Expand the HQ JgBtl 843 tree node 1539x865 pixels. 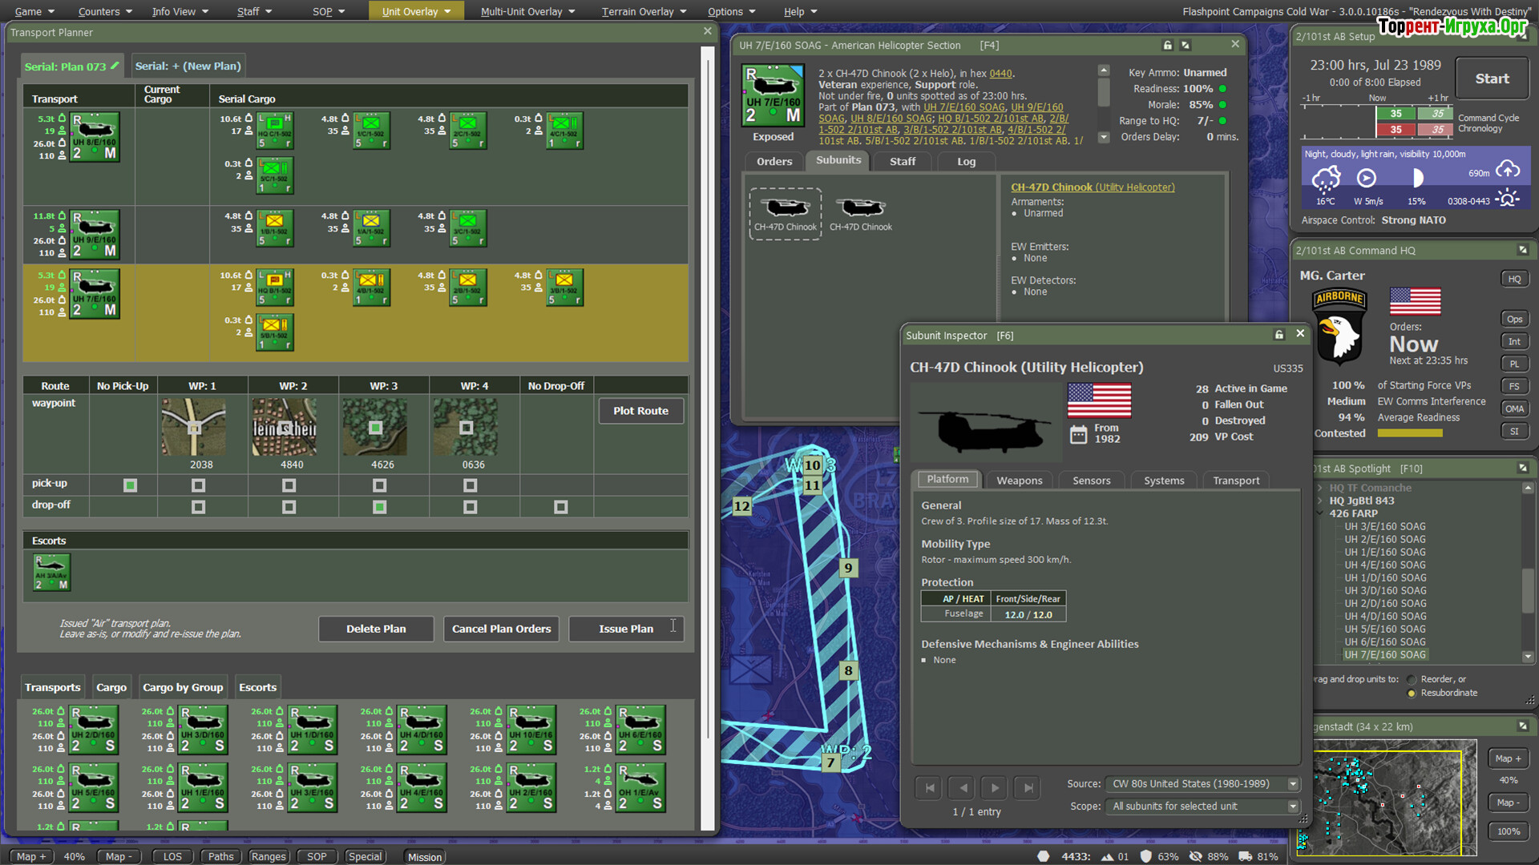point(1320,501)
